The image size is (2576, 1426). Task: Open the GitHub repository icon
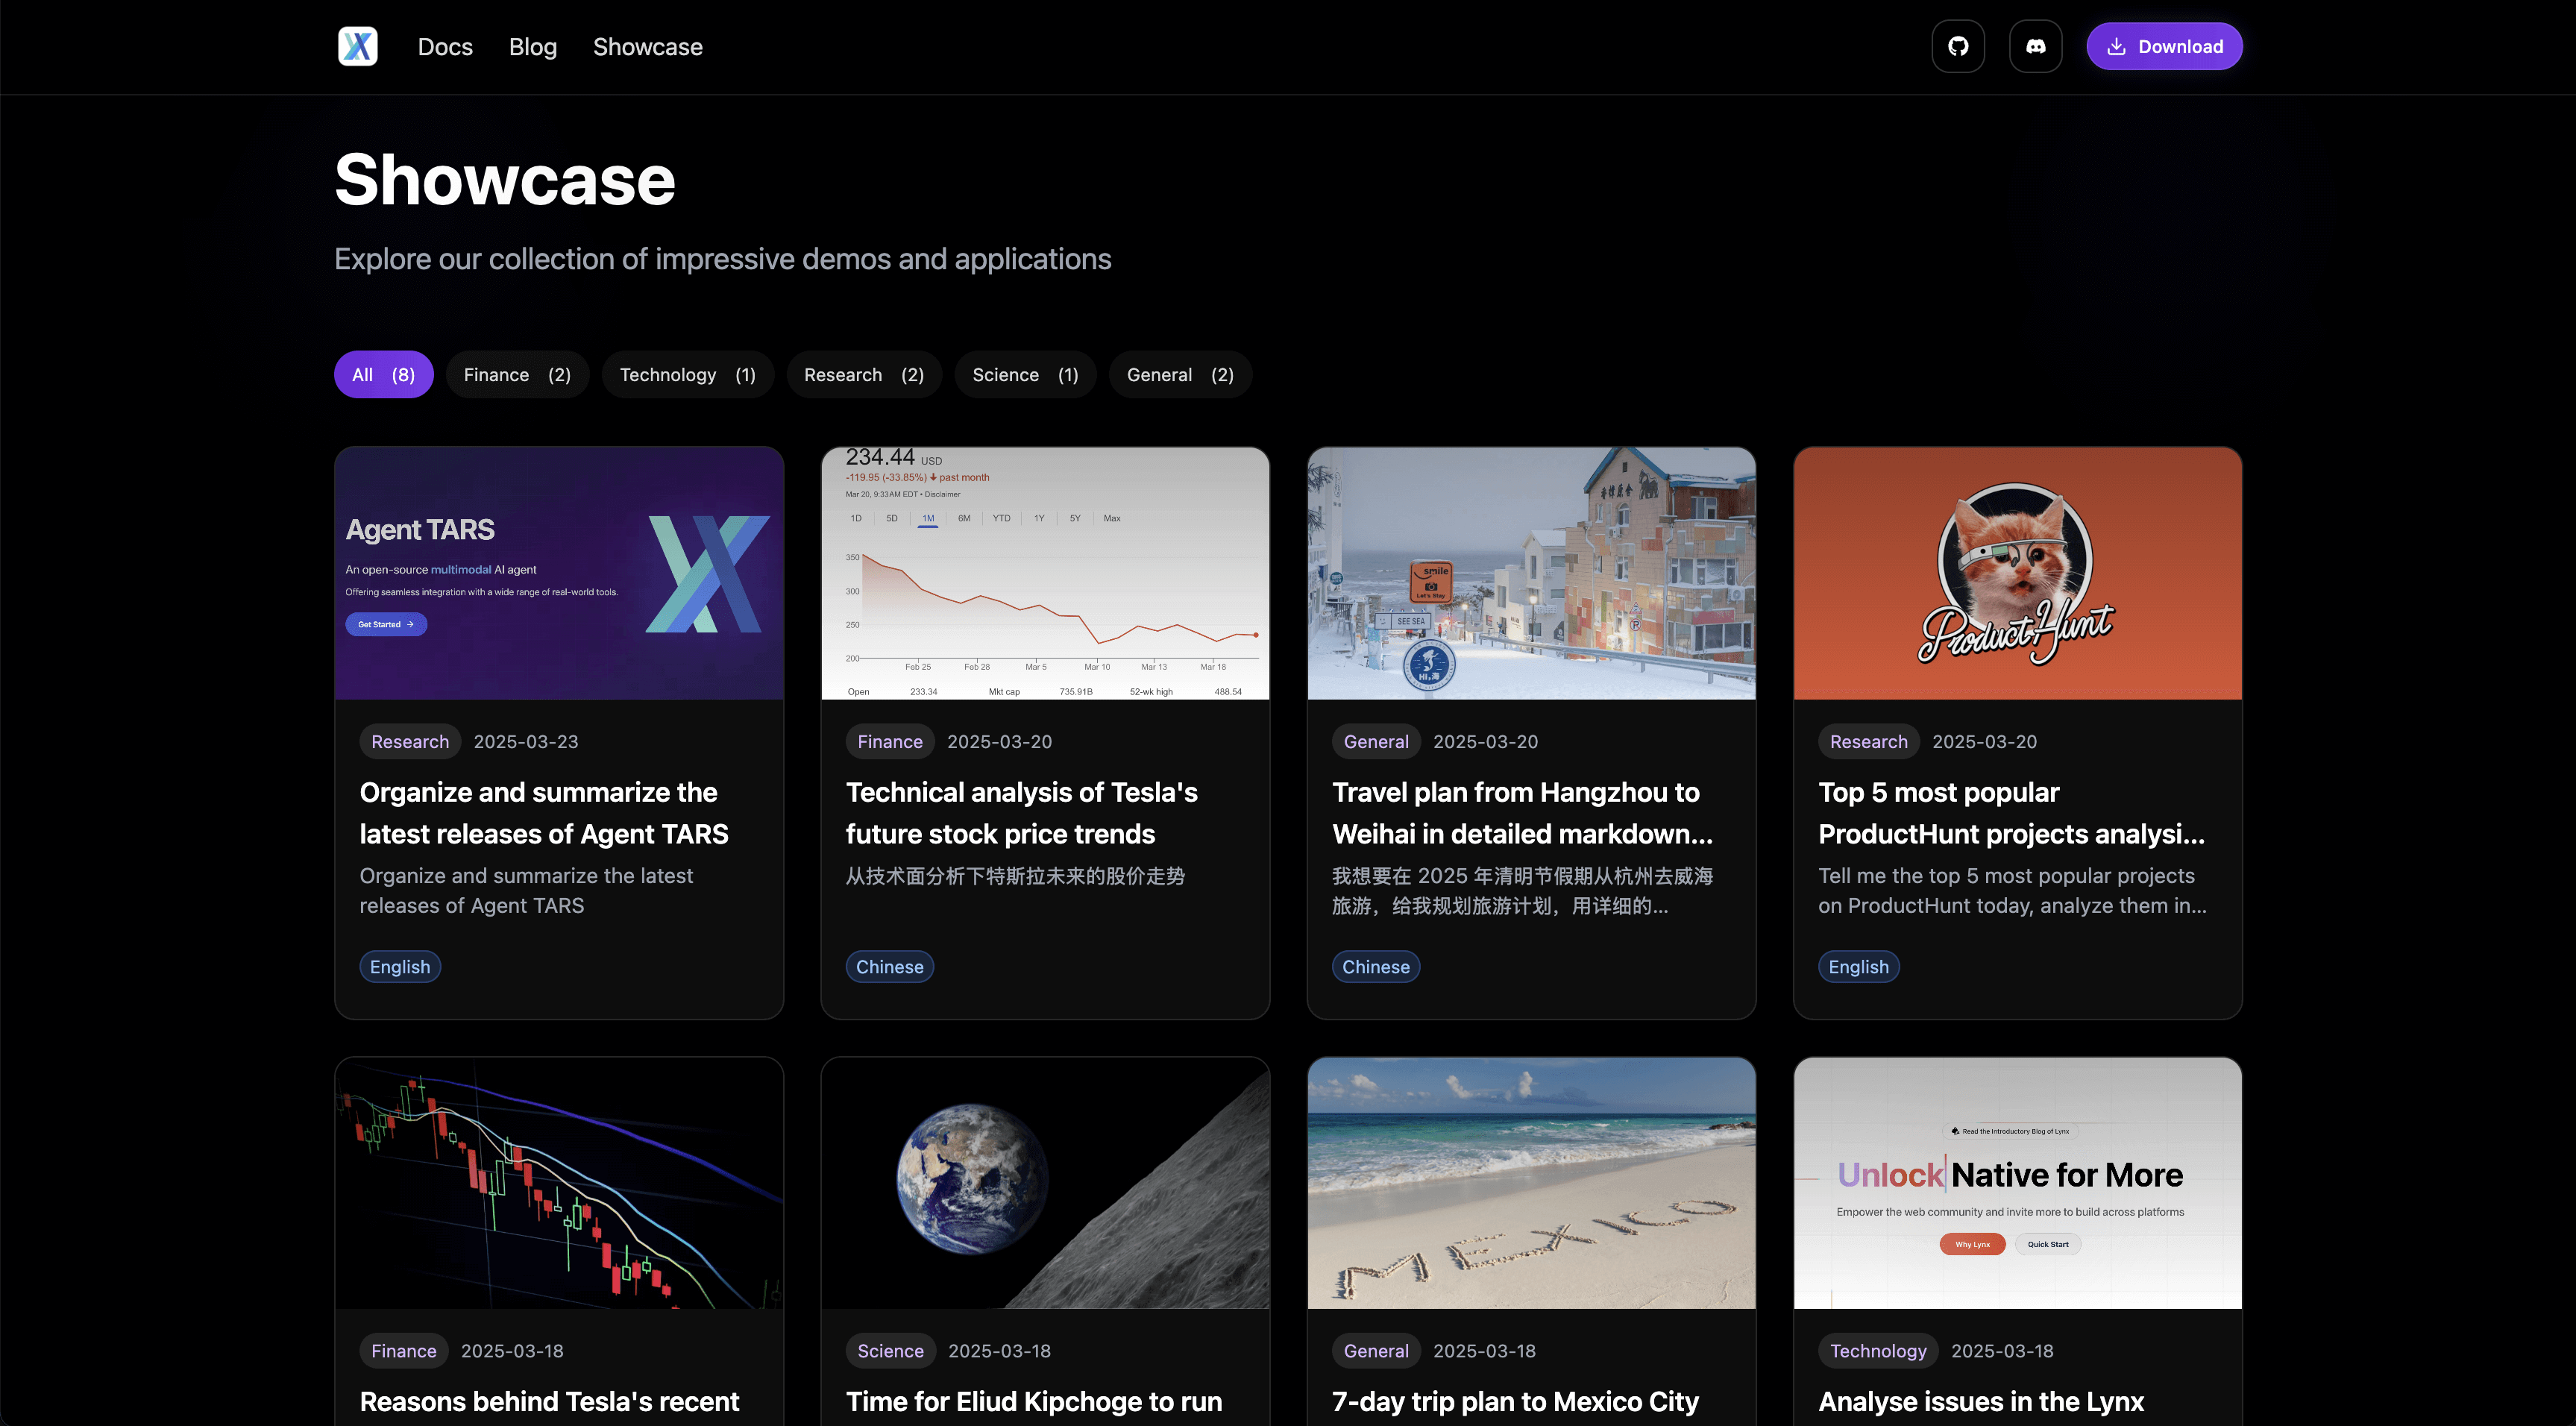coord(1957,46)
